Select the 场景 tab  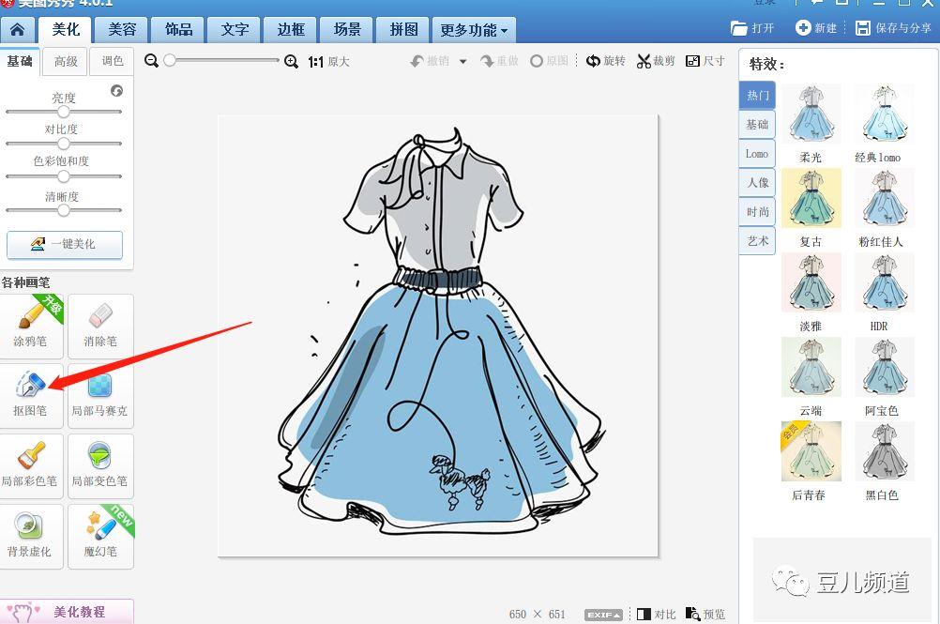click(x=347, y=29)
